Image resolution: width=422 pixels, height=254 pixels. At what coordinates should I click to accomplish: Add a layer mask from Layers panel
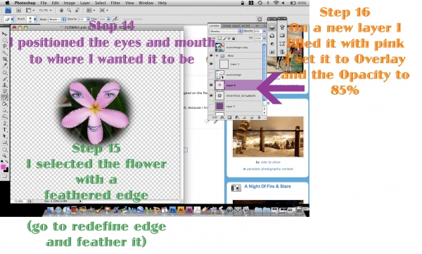click(229, 118)
